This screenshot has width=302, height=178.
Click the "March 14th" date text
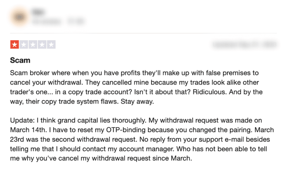click(x=27, y=130)
